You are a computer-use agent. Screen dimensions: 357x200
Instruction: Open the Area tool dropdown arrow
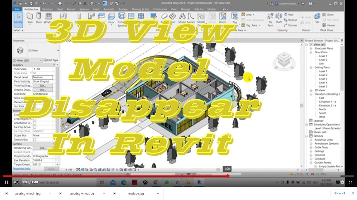(254, 15)
